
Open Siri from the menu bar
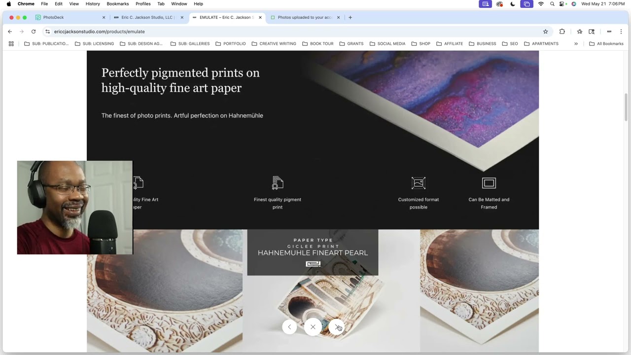click(x=574, y=4)
